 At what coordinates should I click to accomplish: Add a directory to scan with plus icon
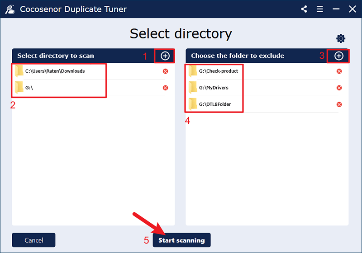pos(165,56)
